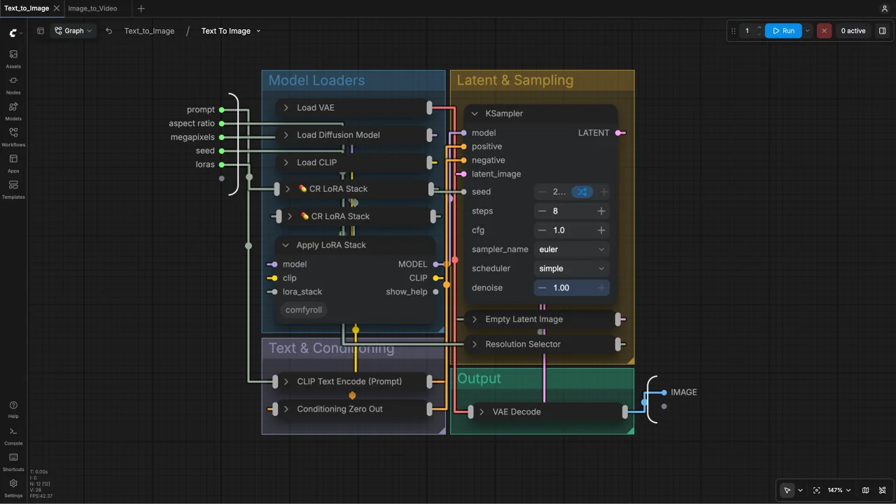Image resolution: width=896 pixels, height=504 pixels.
Task: Click the user profile icon
Action: (884, 8)
